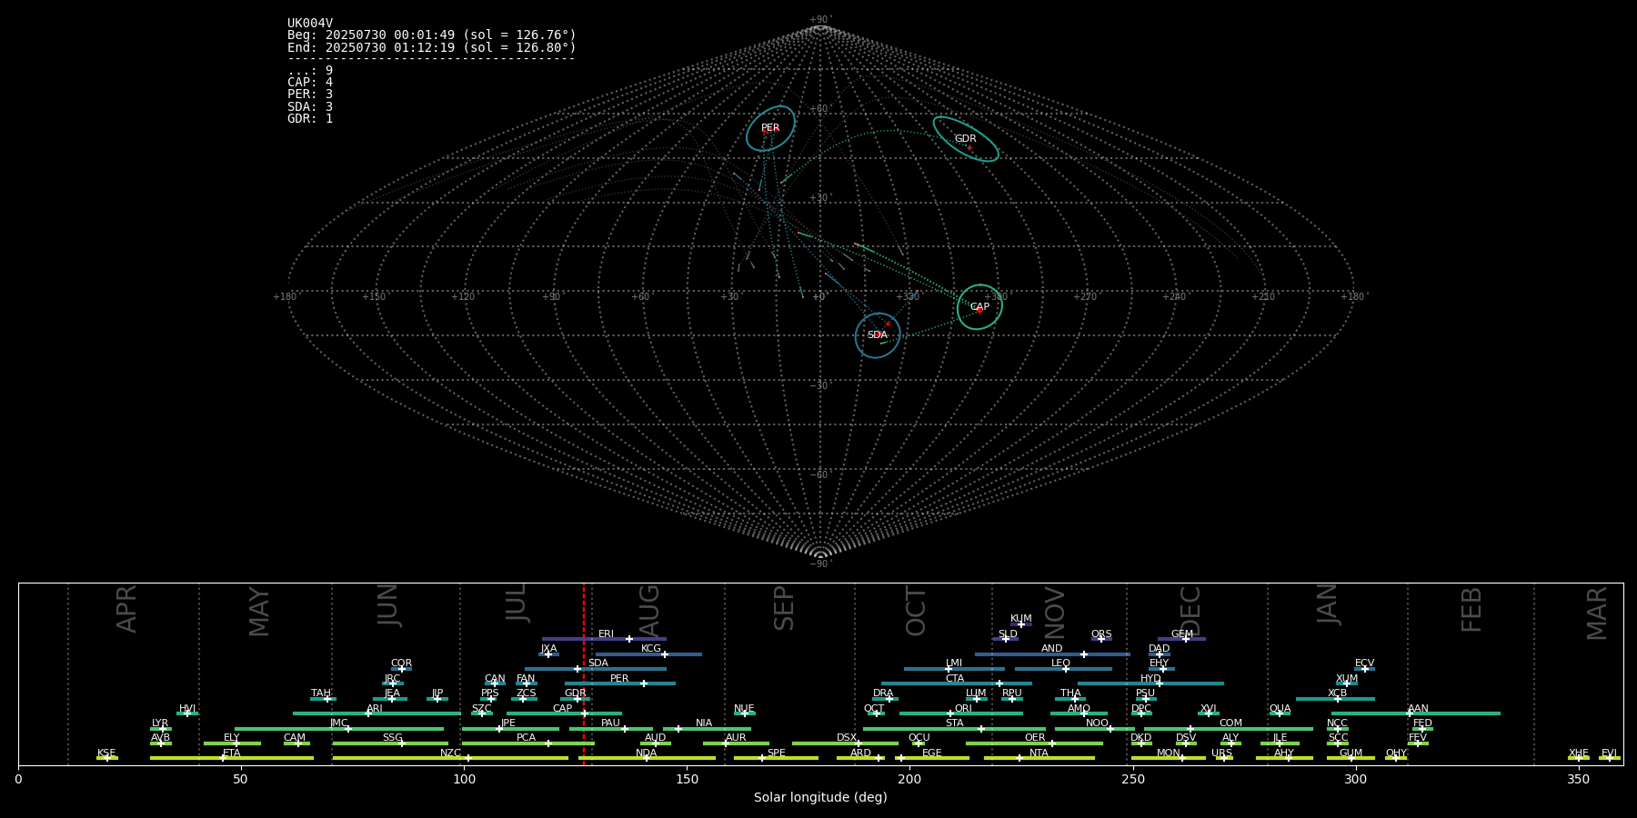Click the NIA shower label on timeline
Image resolution: width=1637 pixels, height=818 pixels.
click(x=704, y=723)
